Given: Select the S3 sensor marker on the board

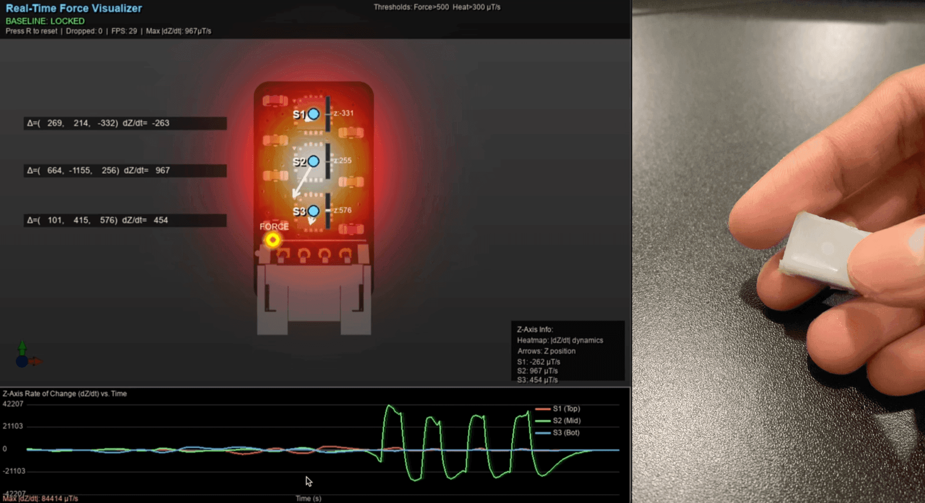Looking at the screenshot, I should pos(314,211).
